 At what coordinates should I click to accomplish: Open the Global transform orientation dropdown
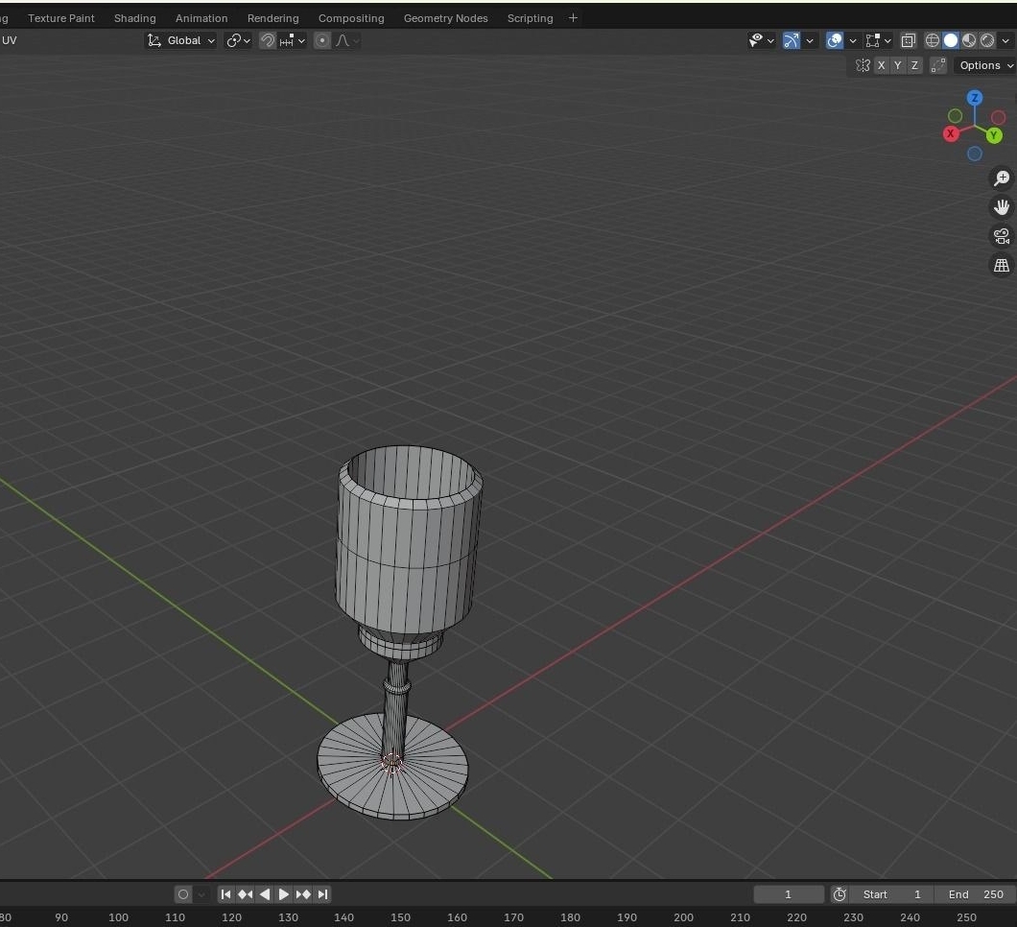(x=181, y=40)
